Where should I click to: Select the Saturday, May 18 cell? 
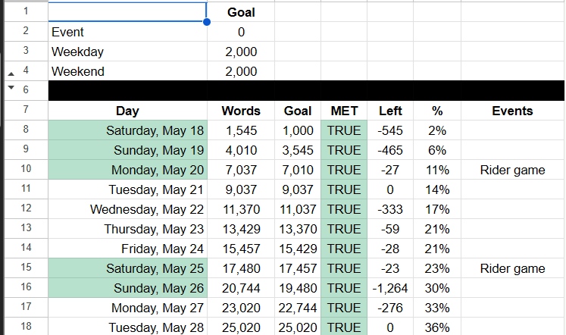pyautogui.click(x=127, y=130)
